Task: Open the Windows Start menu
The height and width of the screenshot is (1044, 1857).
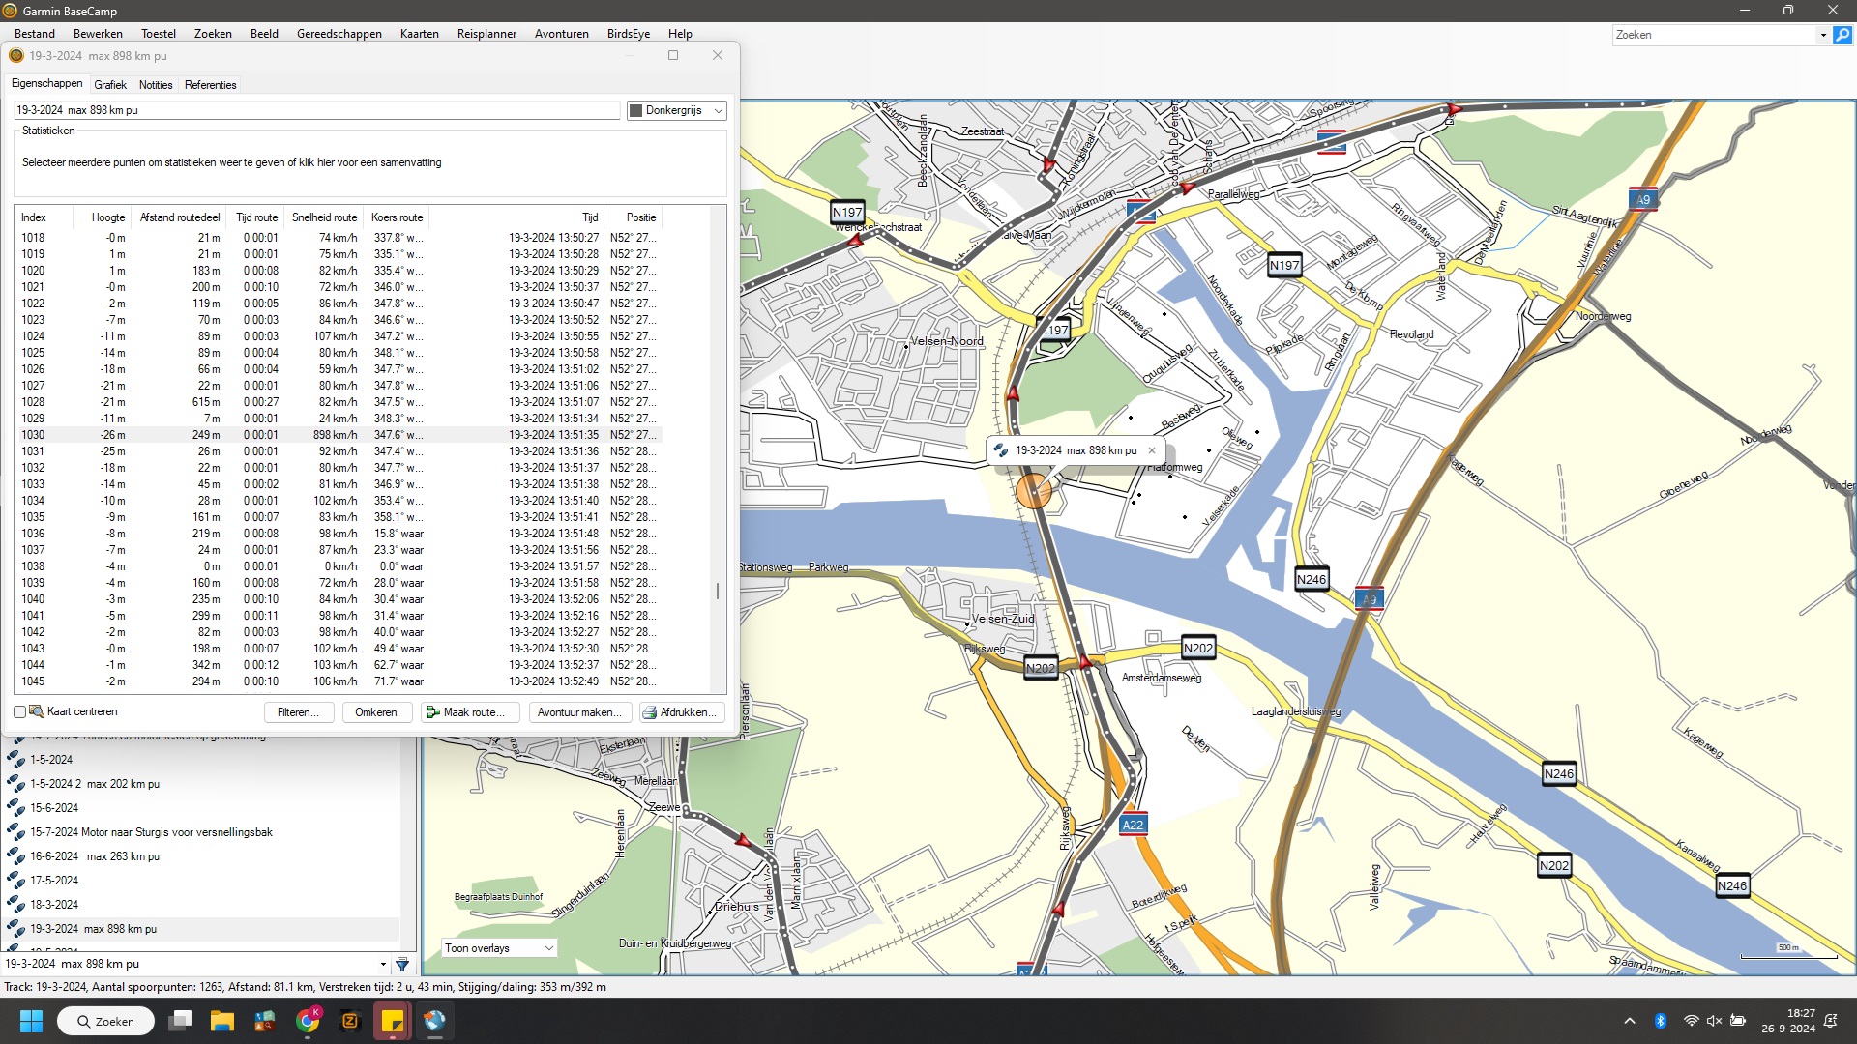Action: pos(31,1021)
